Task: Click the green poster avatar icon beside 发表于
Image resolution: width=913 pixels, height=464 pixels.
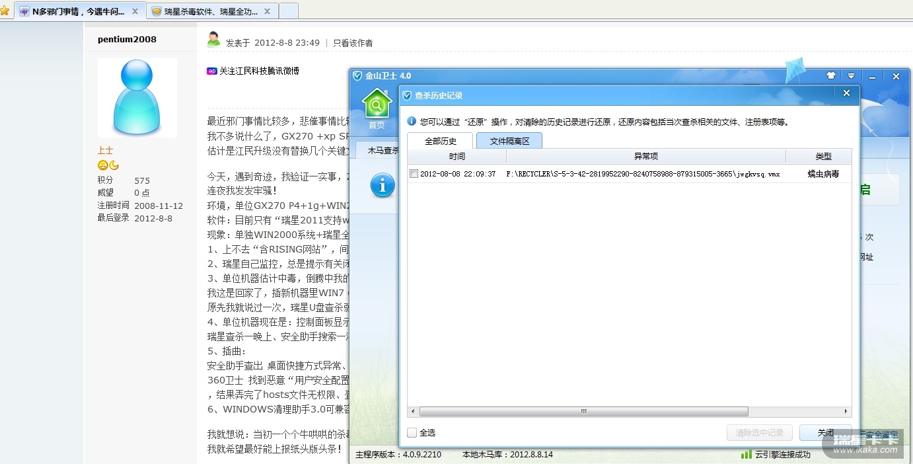Action: pos(213,40)
